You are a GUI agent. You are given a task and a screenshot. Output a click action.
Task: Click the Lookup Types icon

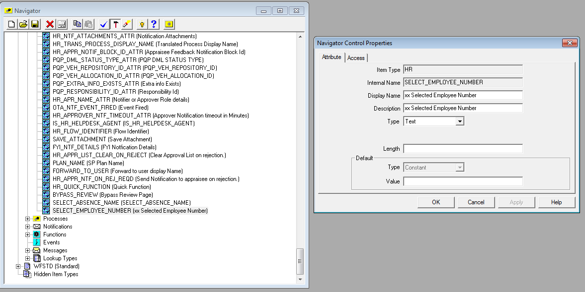coord(37,258)
